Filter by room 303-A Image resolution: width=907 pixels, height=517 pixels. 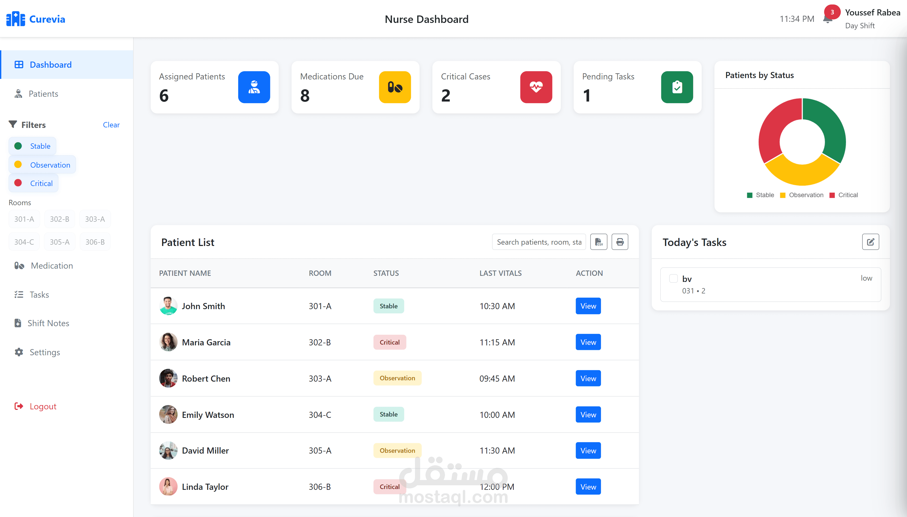[95, 219]
